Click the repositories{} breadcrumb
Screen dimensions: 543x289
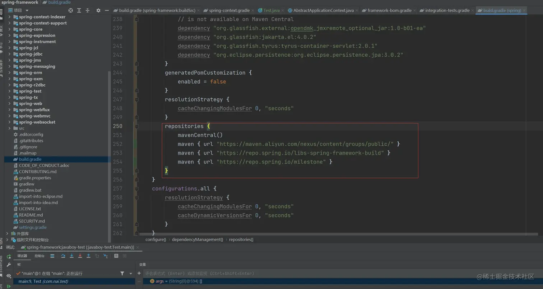[241, 240]
